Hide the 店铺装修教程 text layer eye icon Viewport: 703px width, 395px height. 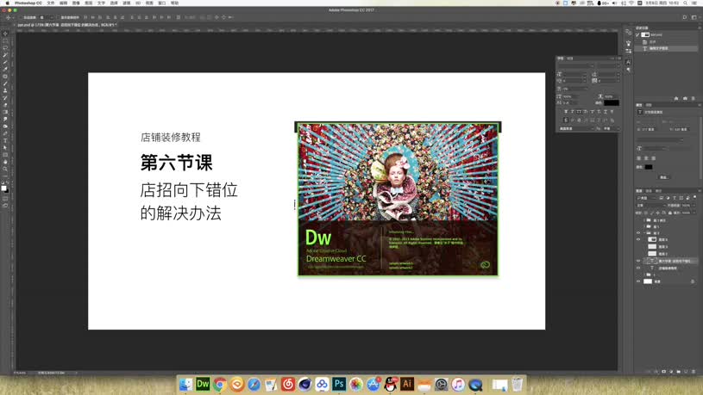point(638,268)
